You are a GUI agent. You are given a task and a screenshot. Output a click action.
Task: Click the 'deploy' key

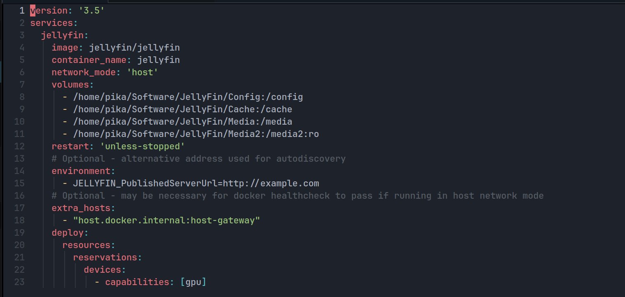pyautogui.click(x=68, y=233)
